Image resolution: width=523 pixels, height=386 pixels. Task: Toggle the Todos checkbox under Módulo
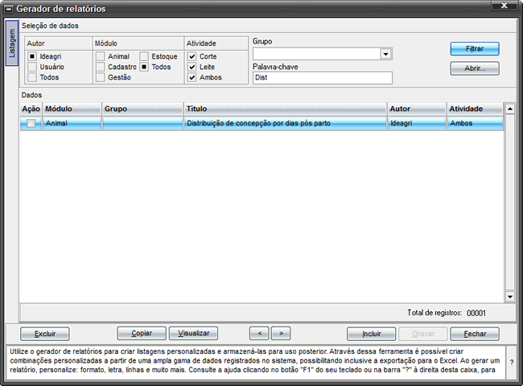coord(144,67)
